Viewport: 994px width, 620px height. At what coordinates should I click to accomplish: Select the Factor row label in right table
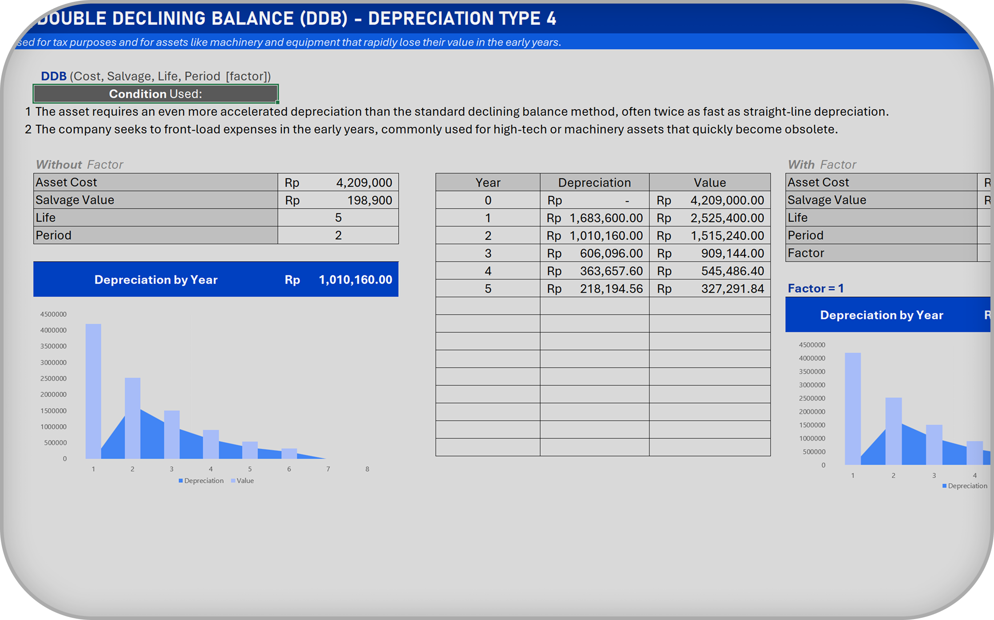pyautogui.click(x=806, y=253)
